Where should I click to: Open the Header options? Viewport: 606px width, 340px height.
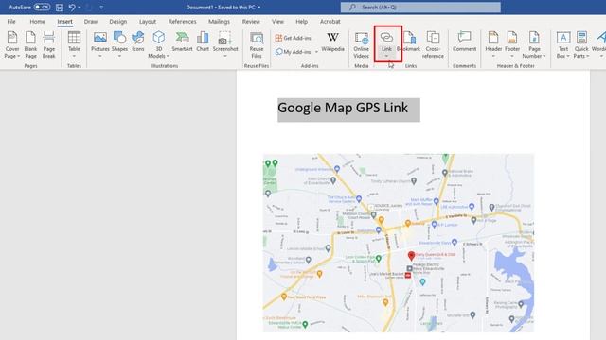point(493,44)
